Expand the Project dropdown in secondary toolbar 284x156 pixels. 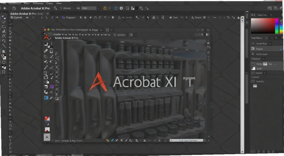point(69,17)
